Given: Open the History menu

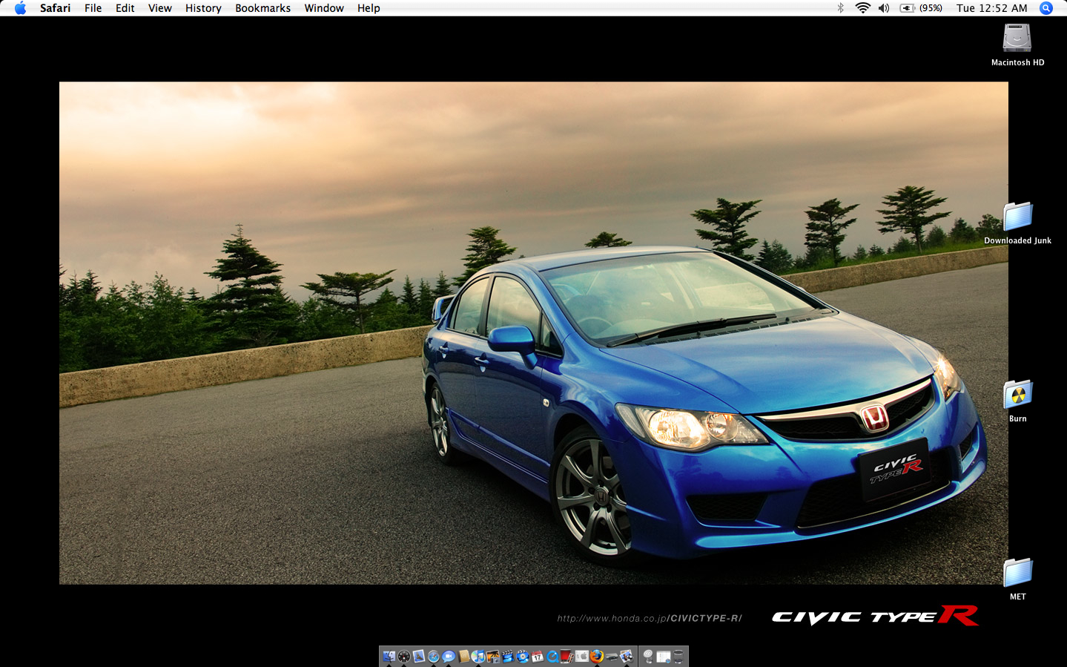Looking at the screenshot, I should click(x=203, y=8).
